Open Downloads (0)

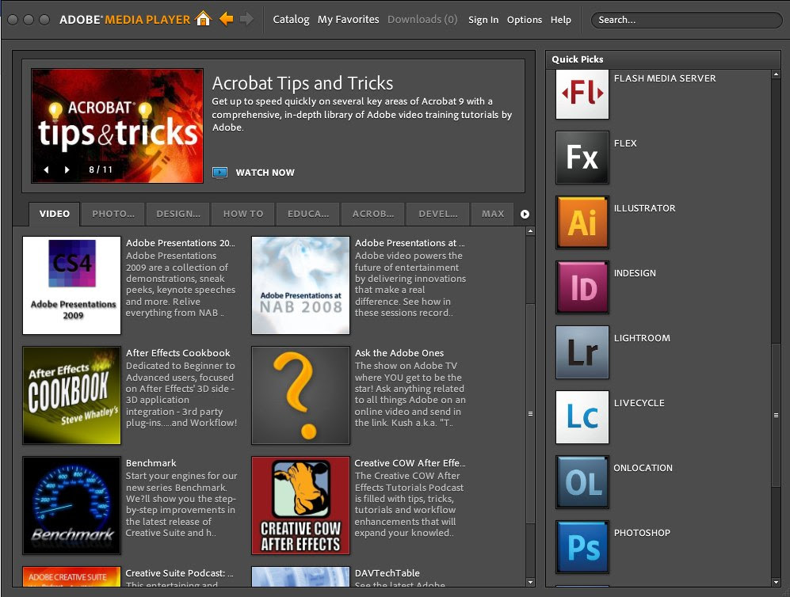click(422, 20)
